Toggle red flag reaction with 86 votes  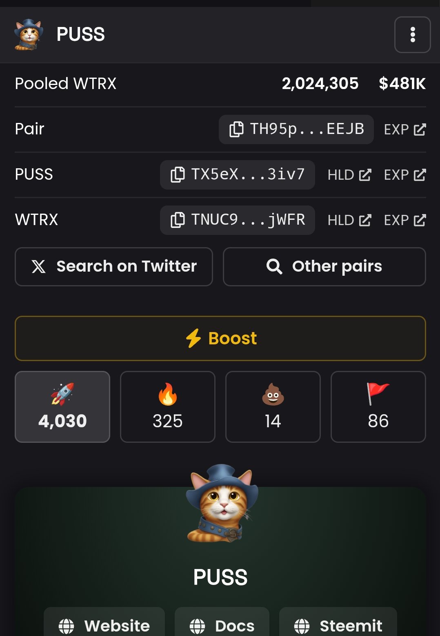378,407
